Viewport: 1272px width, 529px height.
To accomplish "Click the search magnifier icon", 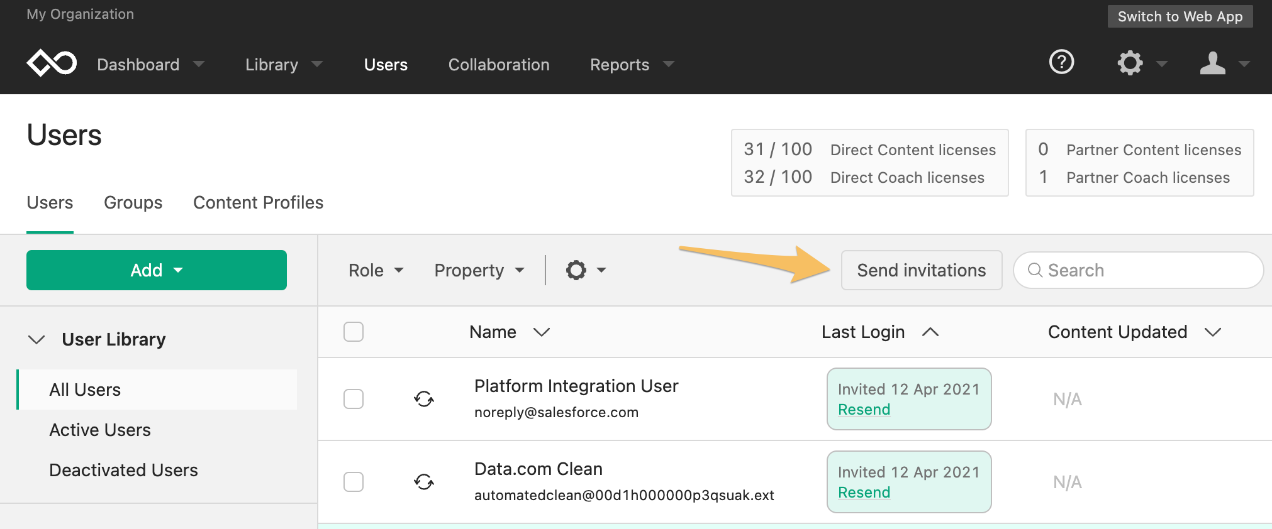I will pyautogui.click(x=1035, y=270).
